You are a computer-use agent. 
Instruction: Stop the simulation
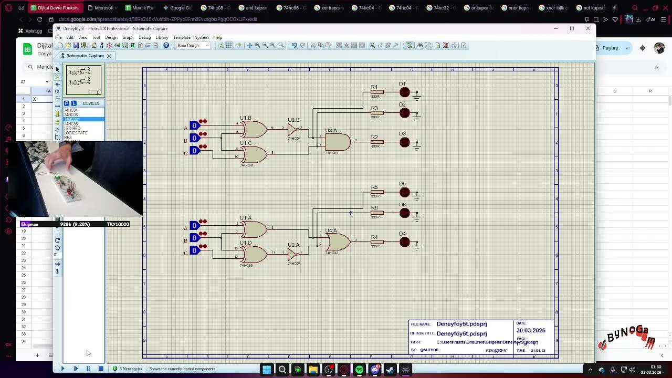point(101,369)
